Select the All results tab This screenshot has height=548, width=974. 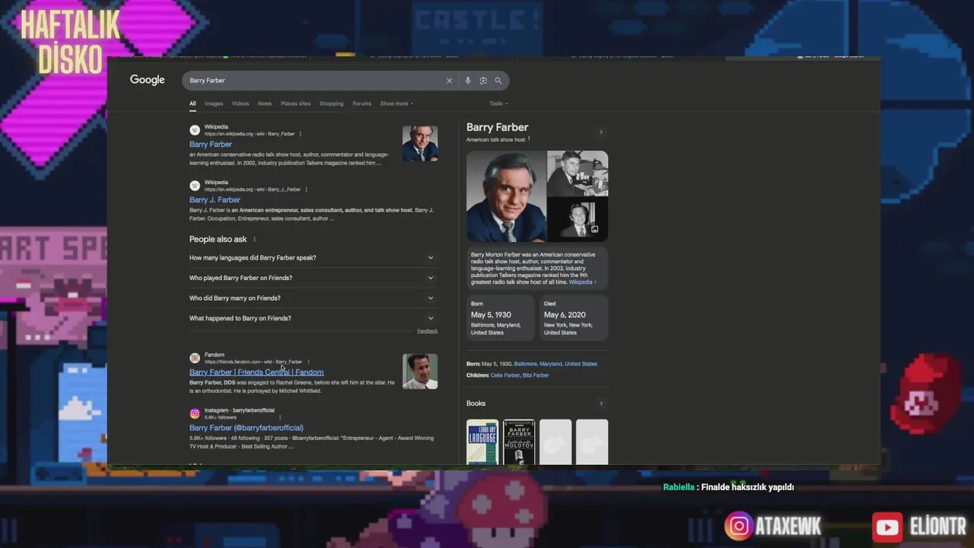193,104
